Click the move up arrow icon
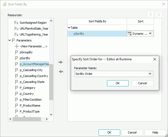The height and width of the screenshot is (137, 168). coord(151,15)
